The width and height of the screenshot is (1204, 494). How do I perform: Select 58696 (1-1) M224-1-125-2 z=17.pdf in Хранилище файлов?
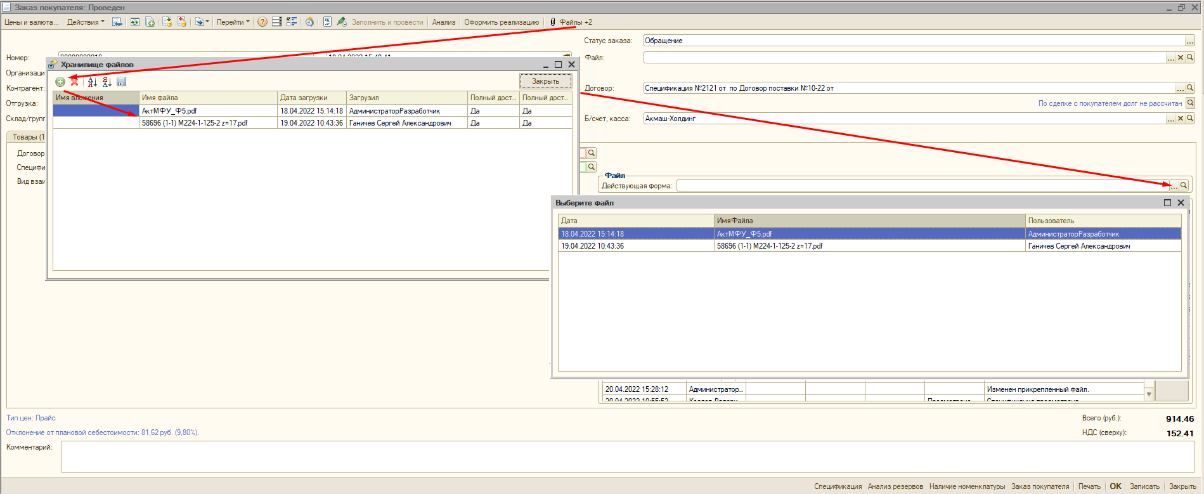[312, 123]
